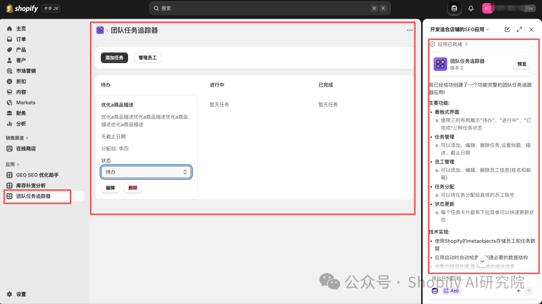Viewport: 542px width, 304px height.
Task: Expand the 应用 section in the sidebar
Action: (x=13, y=164)
